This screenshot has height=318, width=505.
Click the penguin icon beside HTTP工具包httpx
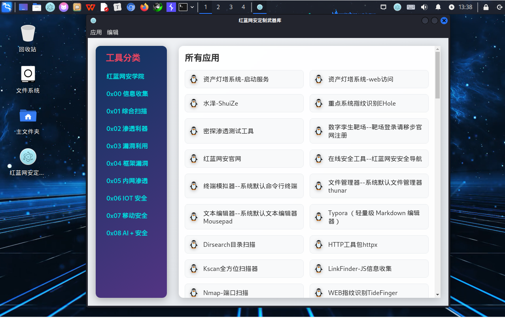[x=319, y=244]
